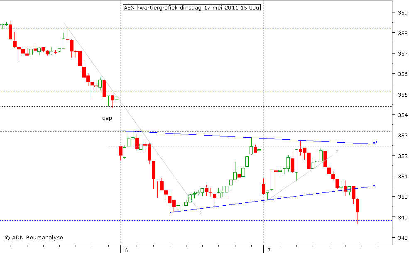Image resolution: width=409 pixels, height=253 pixels.
Task: Click the date label 17 on the time axis
Action: 267,251
